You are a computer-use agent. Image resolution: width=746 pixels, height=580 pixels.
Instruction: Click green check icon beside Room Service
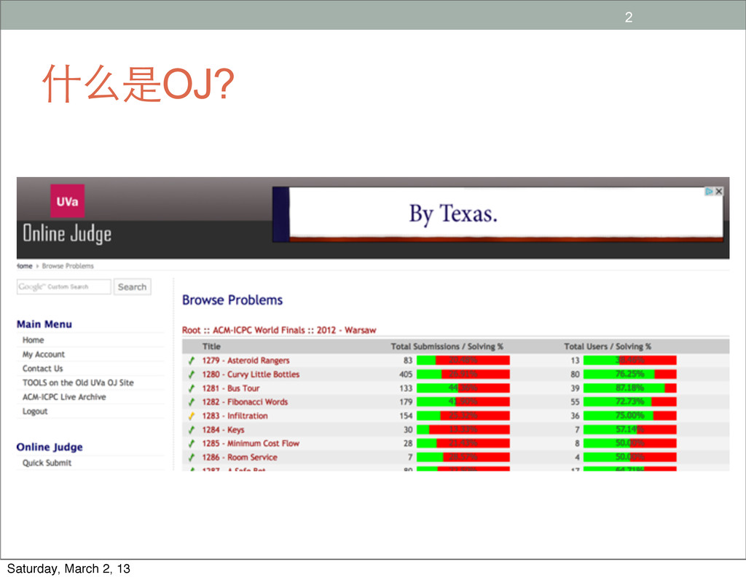pos(192,458)
